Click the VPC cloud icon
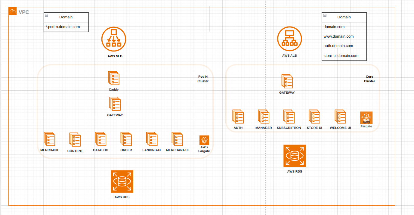Image resolution: width=414 pixels, height=215 pixels. (x=13, y=11)
